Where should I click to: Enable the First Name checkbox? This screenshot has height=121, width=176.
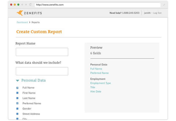tap(17, 93)
